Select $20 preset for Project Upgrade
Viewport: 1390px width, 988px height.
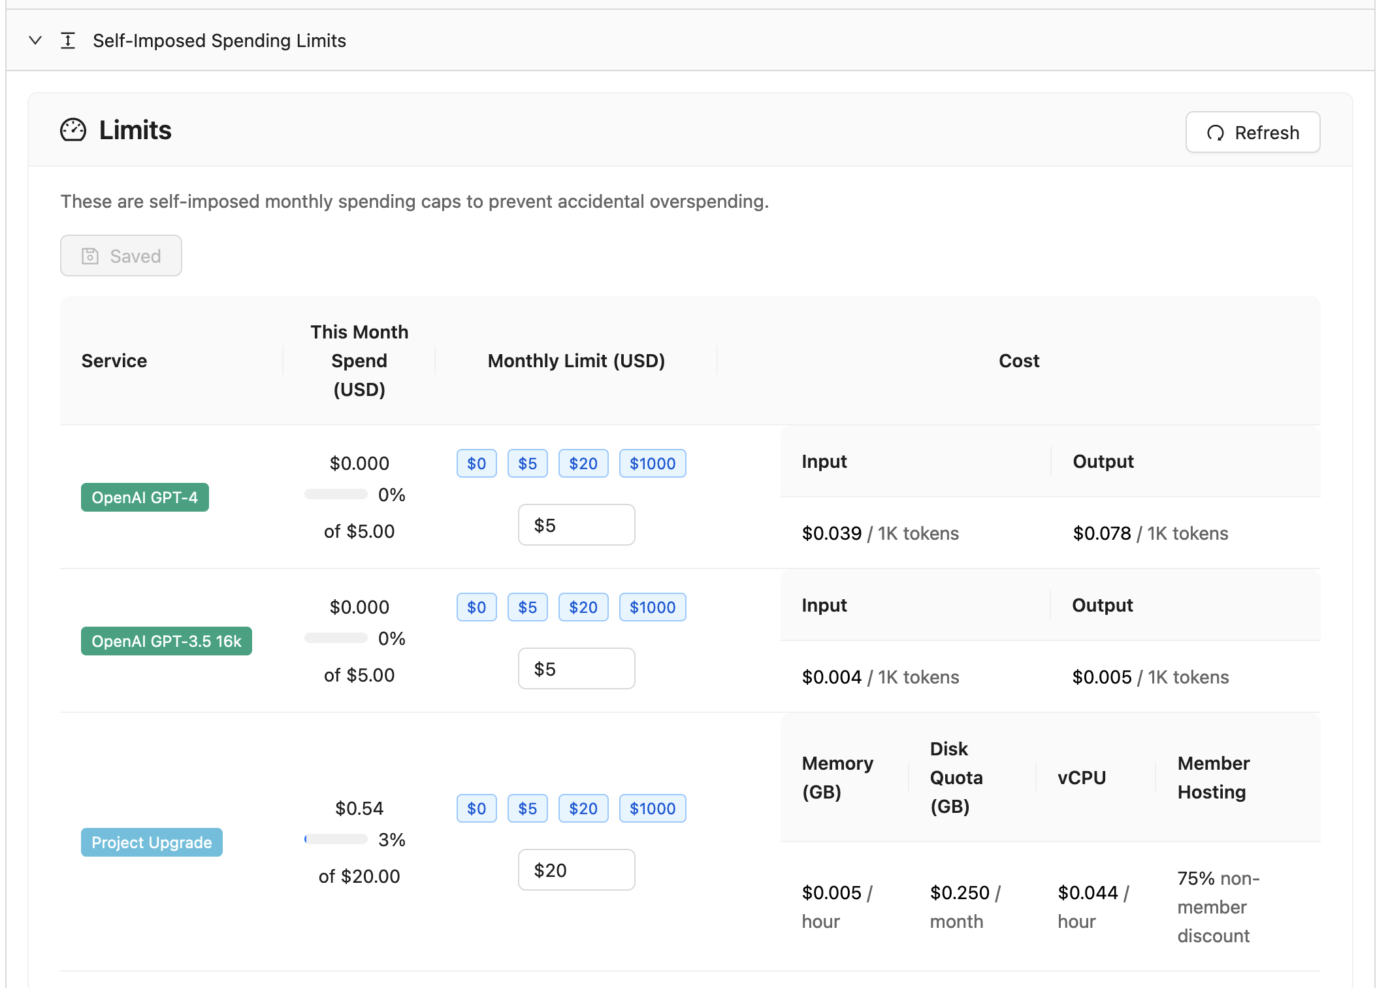tap(583, 809)
